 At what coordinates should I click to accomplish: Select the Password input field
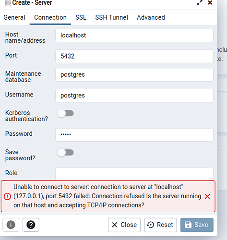(x=134, y=135)
